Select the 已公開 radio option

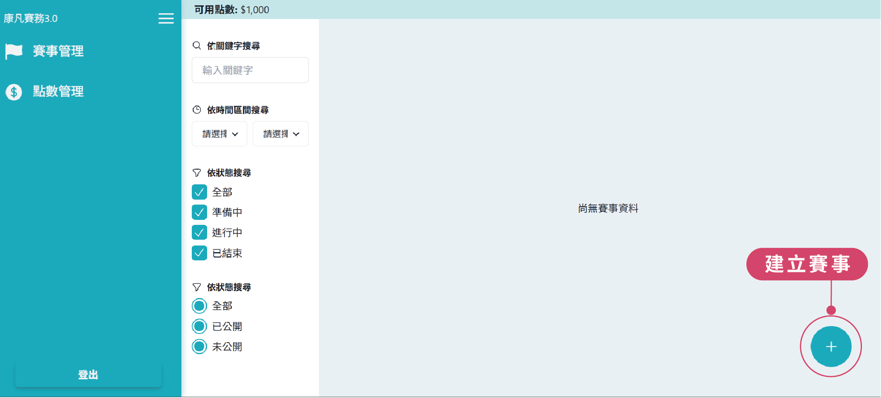[199, 327]
